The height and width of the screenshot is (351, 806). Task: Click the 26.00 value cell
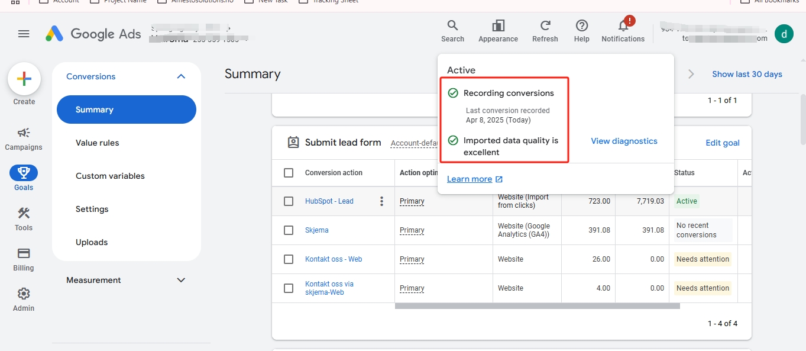point(601,259)
